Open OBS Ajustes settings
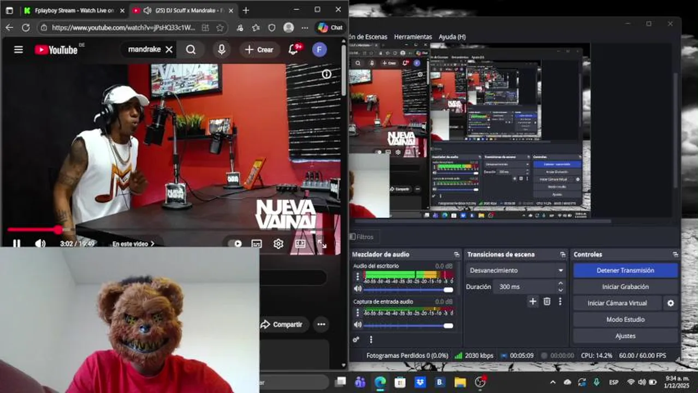The width and height of the screenshot is (698, 393). point(625,336)
